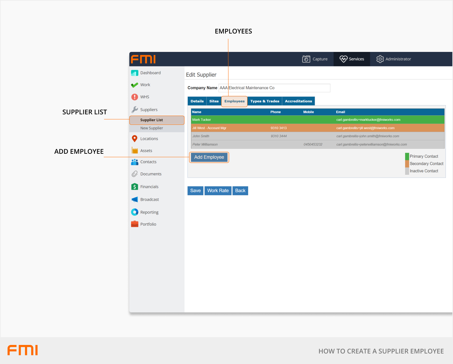Click the Capture camera icon
453x364 pixels.
(306, 59)
